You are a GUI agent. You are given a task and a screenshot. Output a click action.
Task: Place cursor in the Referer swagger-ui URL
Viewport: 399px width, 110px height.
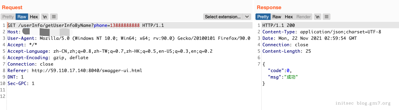click(87, 70)
